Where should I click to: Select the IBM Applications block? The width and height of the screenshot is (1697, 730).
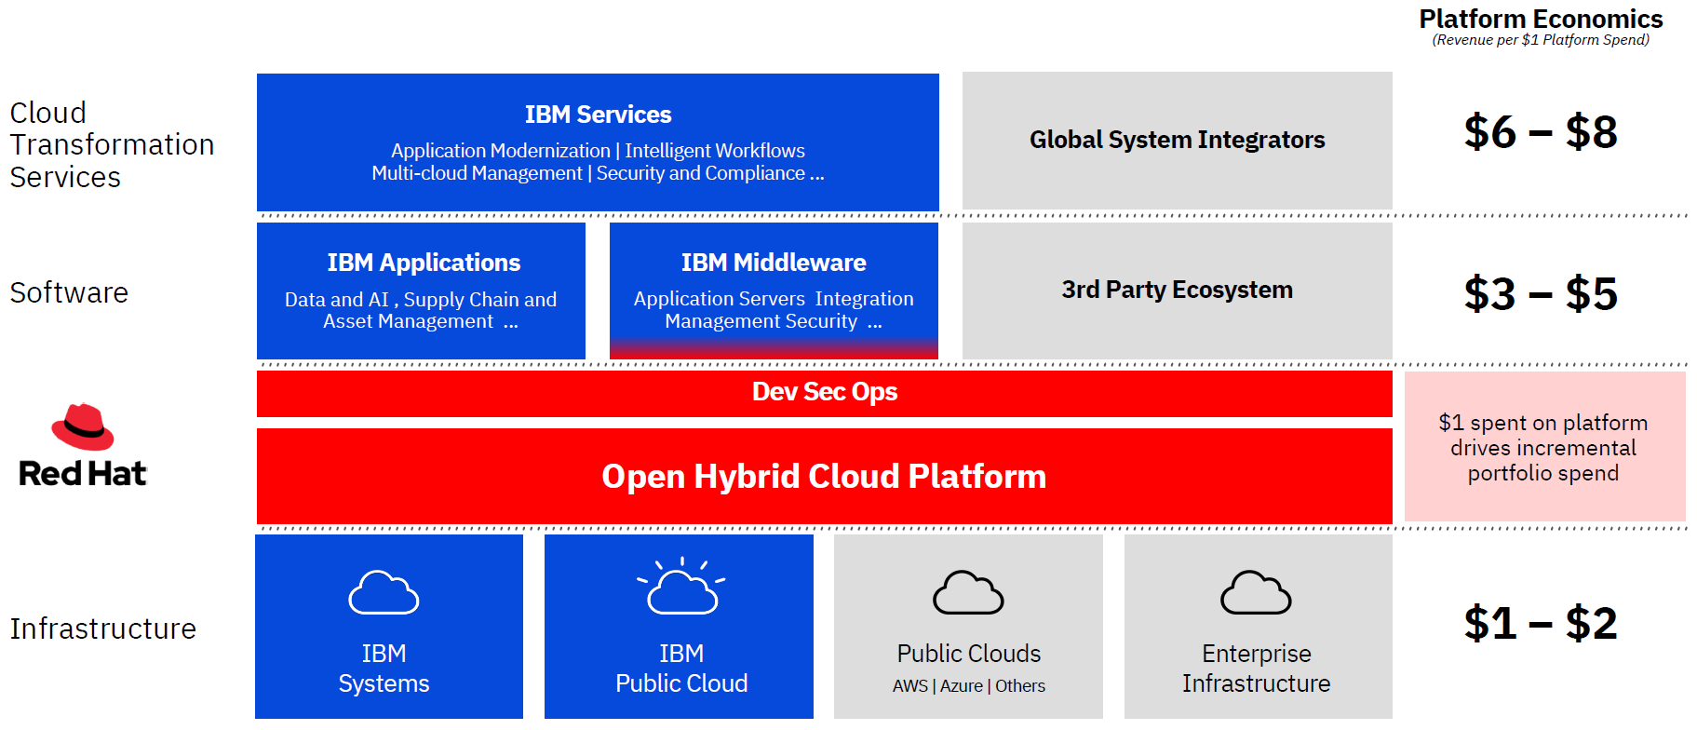(421, 291)
